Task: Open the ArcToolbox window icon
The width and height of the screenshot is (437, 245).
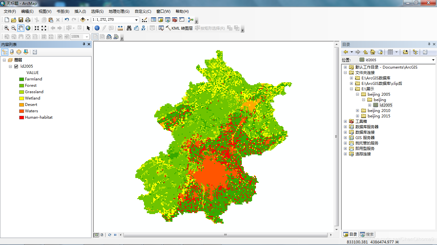Action: coord(175,20)
